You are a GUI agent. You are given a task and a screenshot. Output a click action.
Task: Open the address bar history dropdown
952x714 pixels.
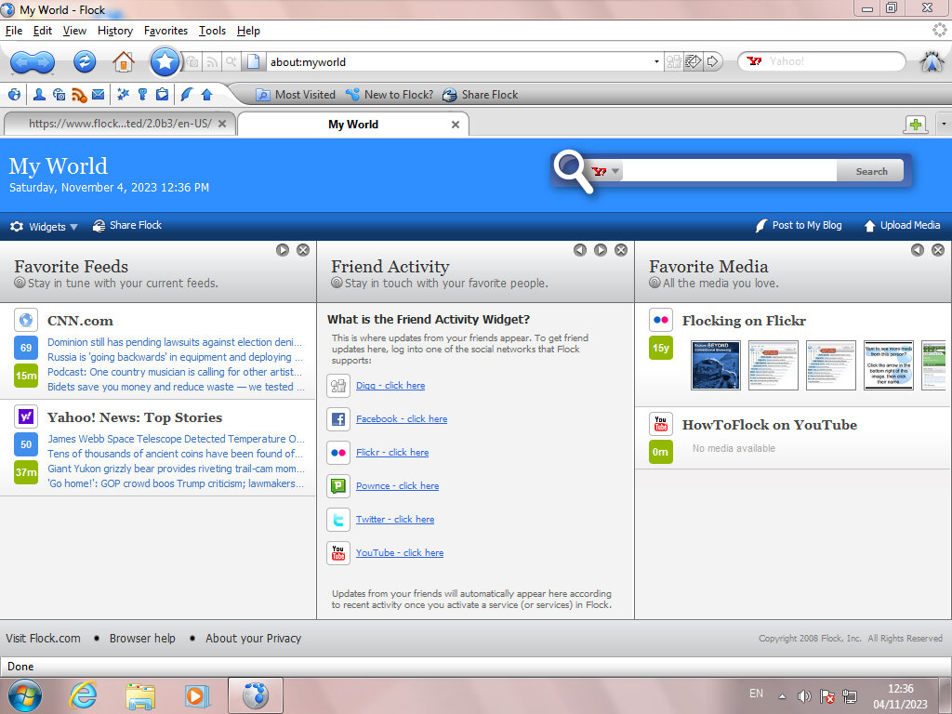pos(656,62)
